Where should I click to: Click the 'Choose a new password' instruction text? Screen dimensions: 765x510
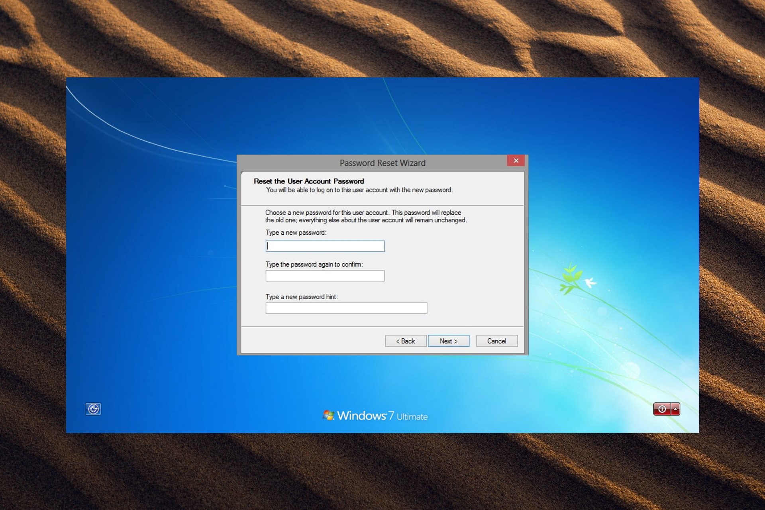point(366,216)
